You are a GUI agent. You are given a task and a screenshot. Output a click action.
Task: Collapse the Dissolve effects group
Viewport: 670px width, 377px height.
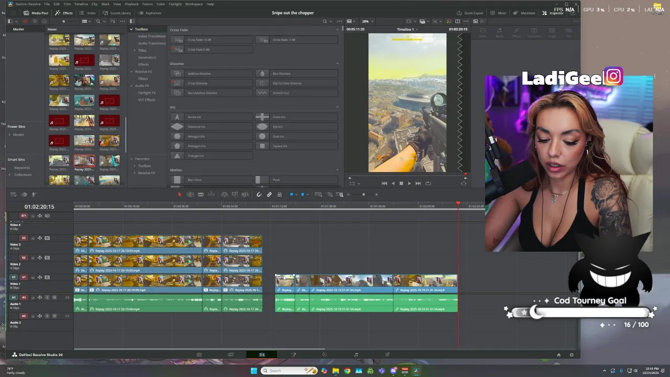click(337, 63)
